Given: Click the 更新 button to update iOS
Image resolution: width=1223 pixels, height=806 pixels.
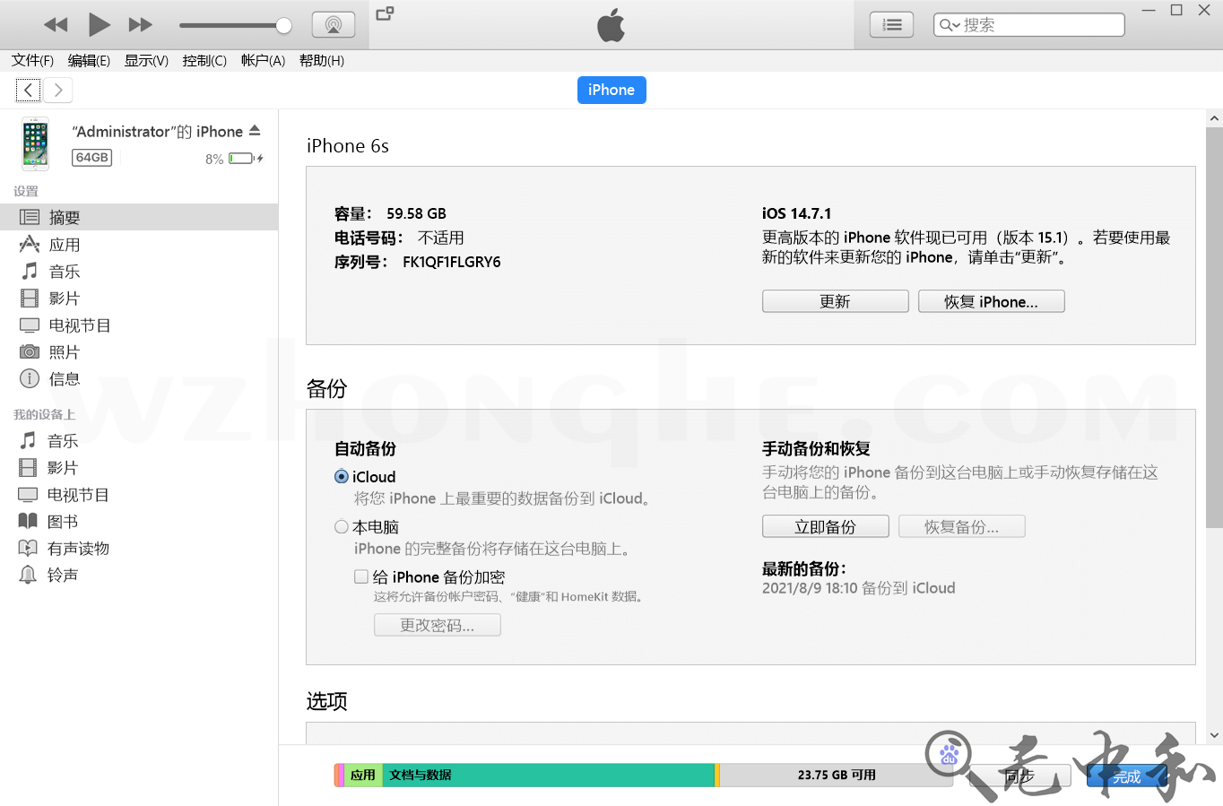Looking at the screenshot, I should click(x=835, y=300).
